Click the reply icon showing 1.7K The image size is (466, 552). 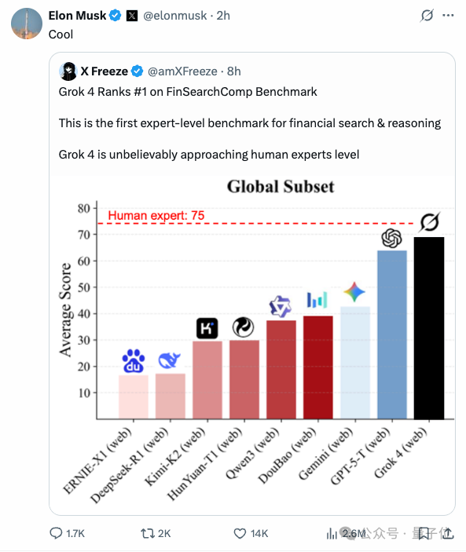point(56,533)
